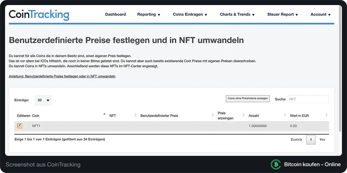This screenshot has width=347, height=173.
Task: Open the Dashboard page
Action: (116, 14)
